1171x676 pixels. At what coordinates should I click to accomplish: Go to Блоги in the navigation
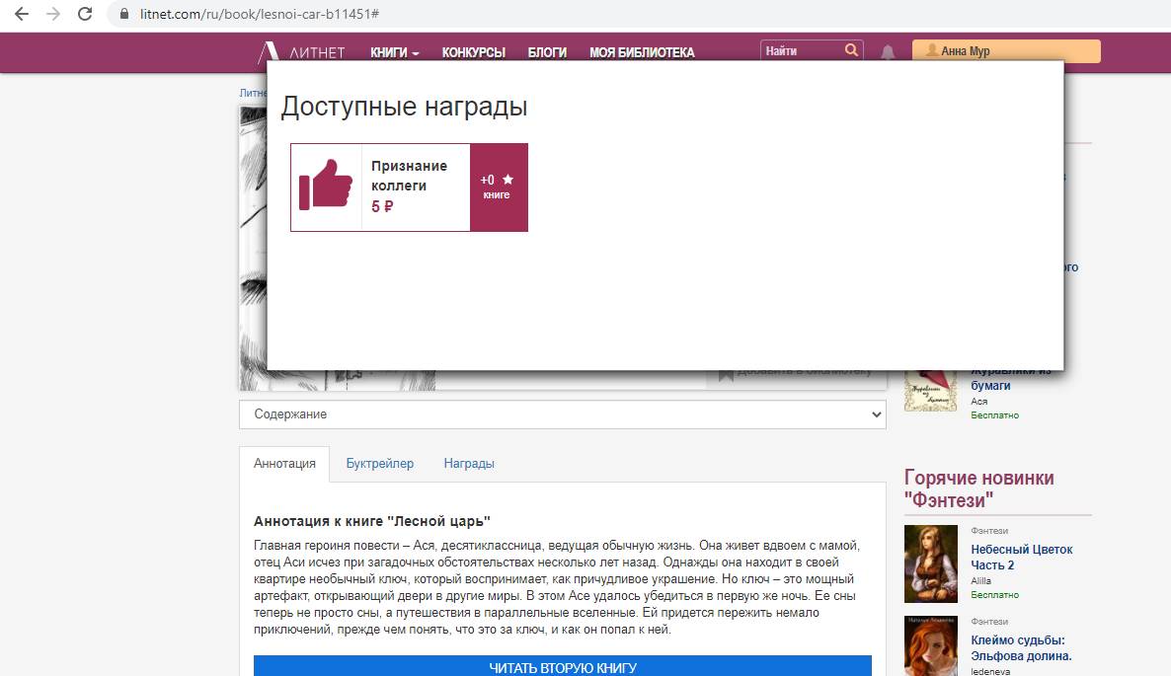[547, 52]
